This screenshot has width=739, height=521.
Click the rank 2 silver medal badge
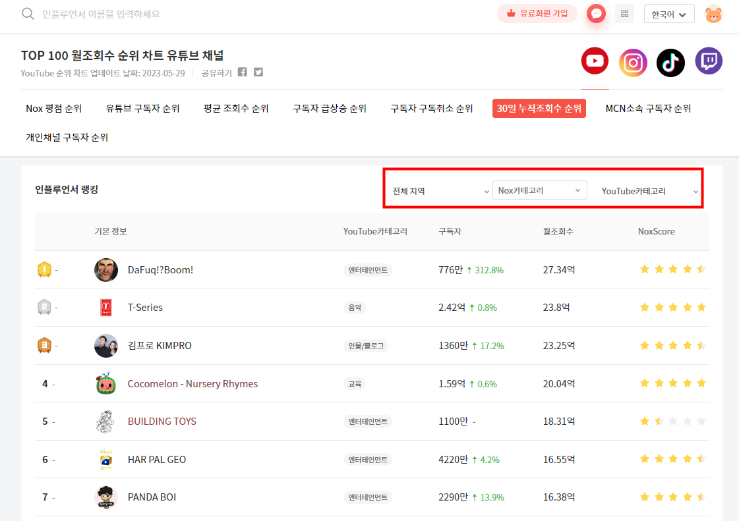pos(44,307)
